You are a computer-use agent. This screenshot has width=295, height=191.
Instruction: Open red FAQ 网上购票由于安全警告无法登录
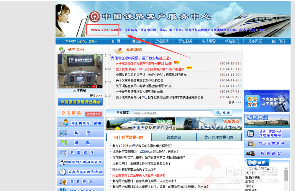(139, 175)
